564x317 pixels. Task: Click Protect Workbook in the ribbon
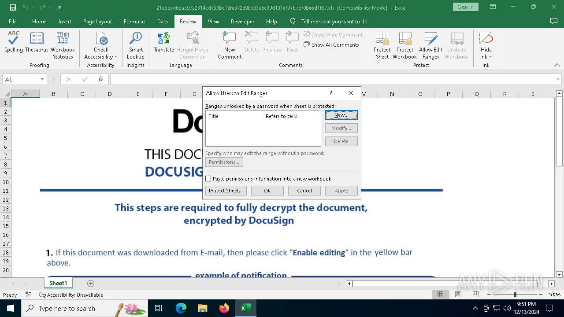404,45
